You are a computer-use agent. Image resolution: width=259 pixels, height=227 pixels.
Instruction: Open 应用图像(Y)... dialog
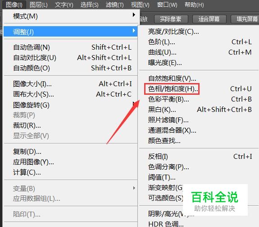tap(71, 162)
